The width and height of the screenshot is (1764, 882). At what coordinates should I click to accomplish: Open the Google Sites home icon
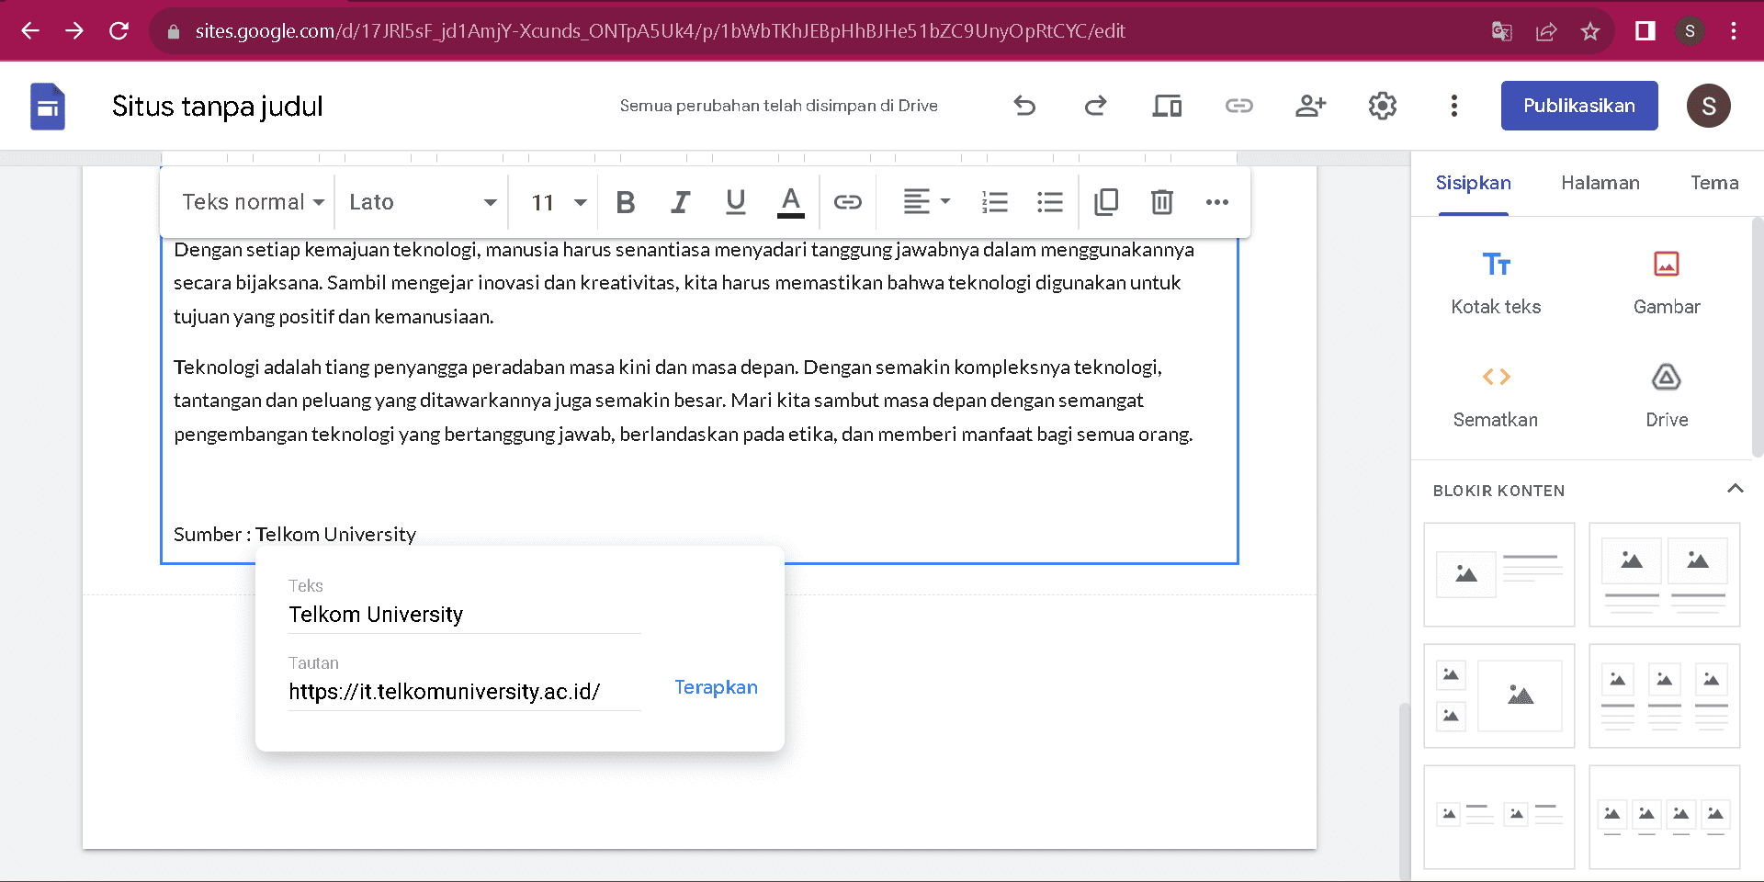coord(48,106)
